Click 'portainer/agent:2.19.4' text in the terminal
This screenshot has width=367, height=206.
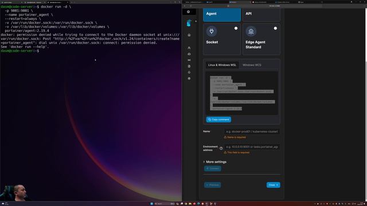point(27,30)
